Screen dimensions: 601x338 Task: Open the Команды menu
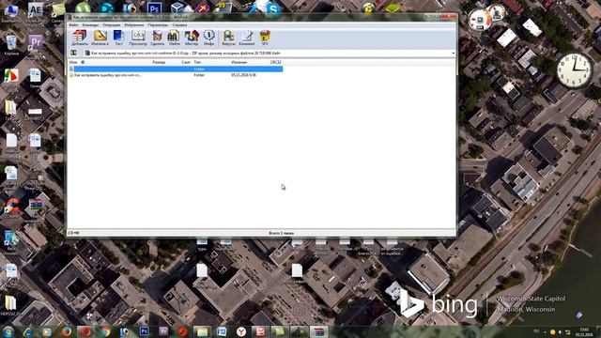(90, 25)
